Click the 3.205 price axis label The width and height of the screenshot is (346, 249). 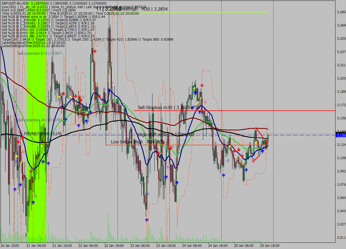click(x=341, y=78)
